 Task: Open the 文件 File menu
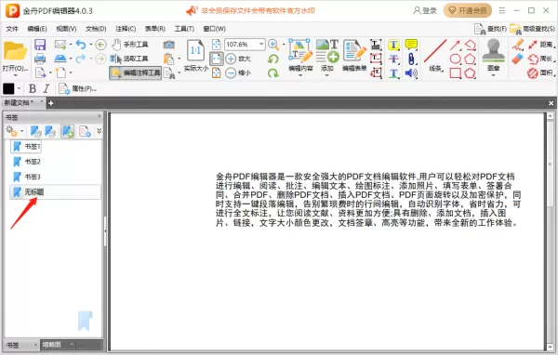pyautogui.click(x=12, y=29)
